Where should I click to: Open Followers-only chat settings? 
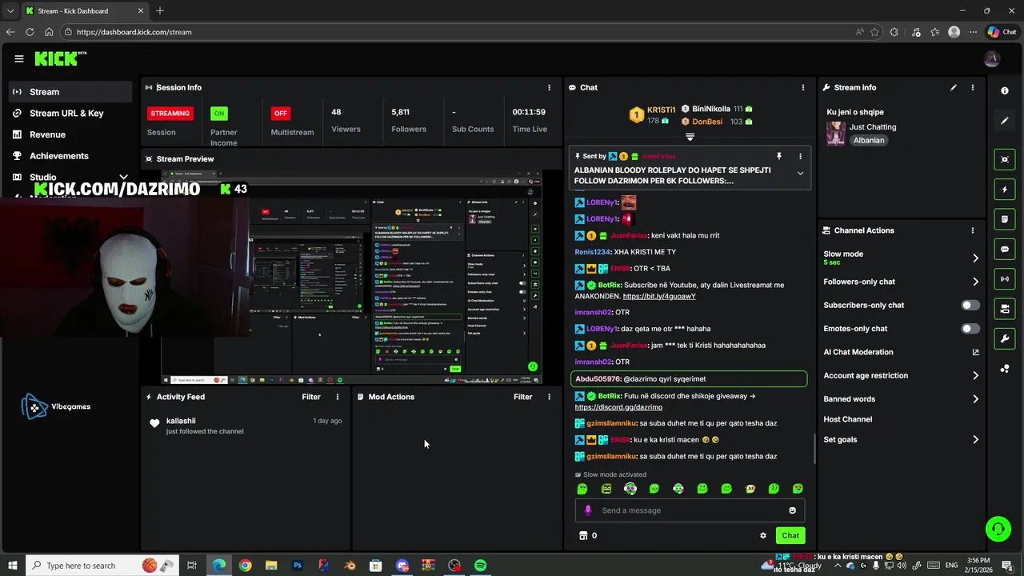tap(901, 282)
